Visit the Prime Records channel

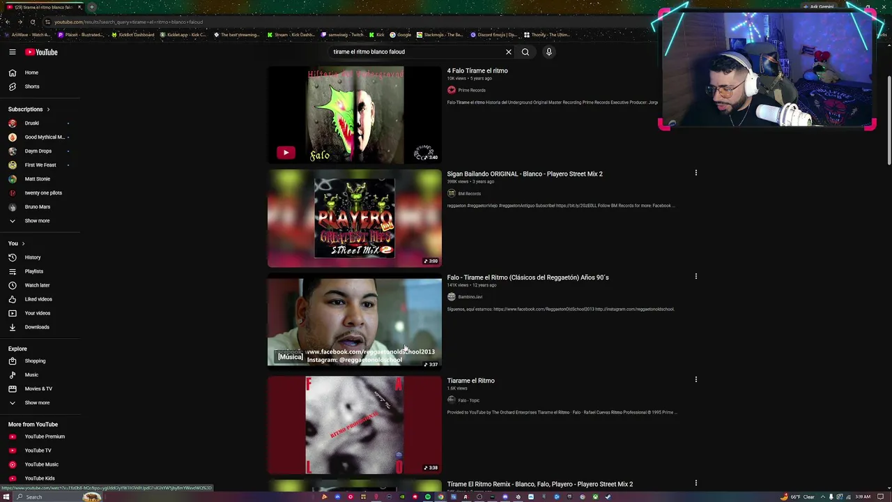pos(472,90)
